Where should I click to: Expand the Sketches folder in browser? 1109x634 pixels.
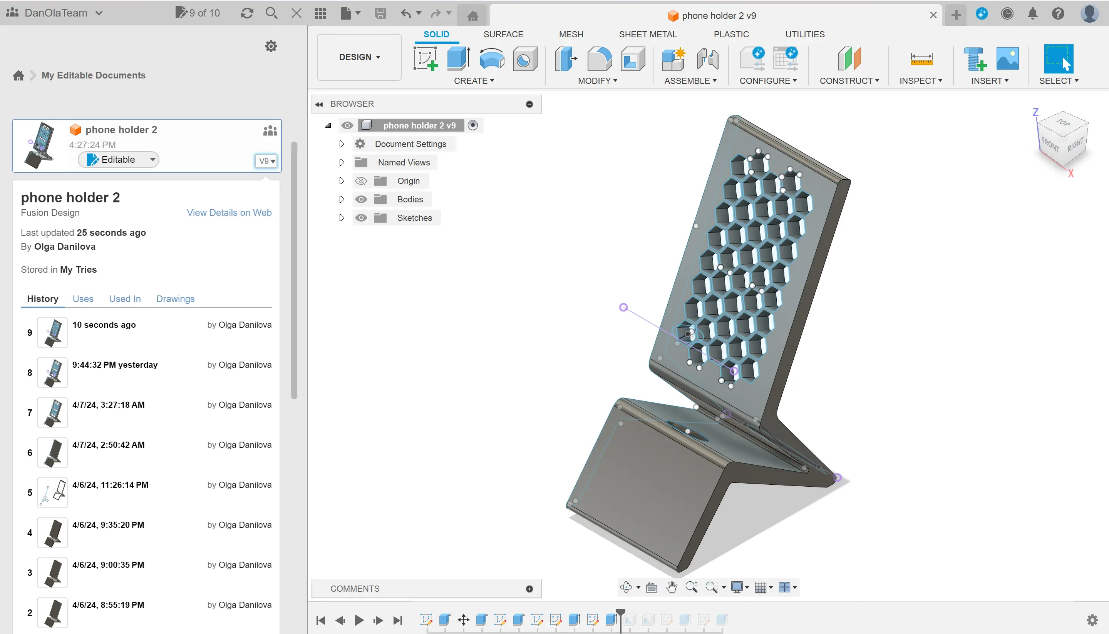click(342, 218)
